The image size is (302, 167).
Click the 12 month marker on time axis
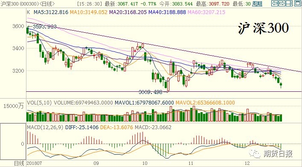pos(247,163)
